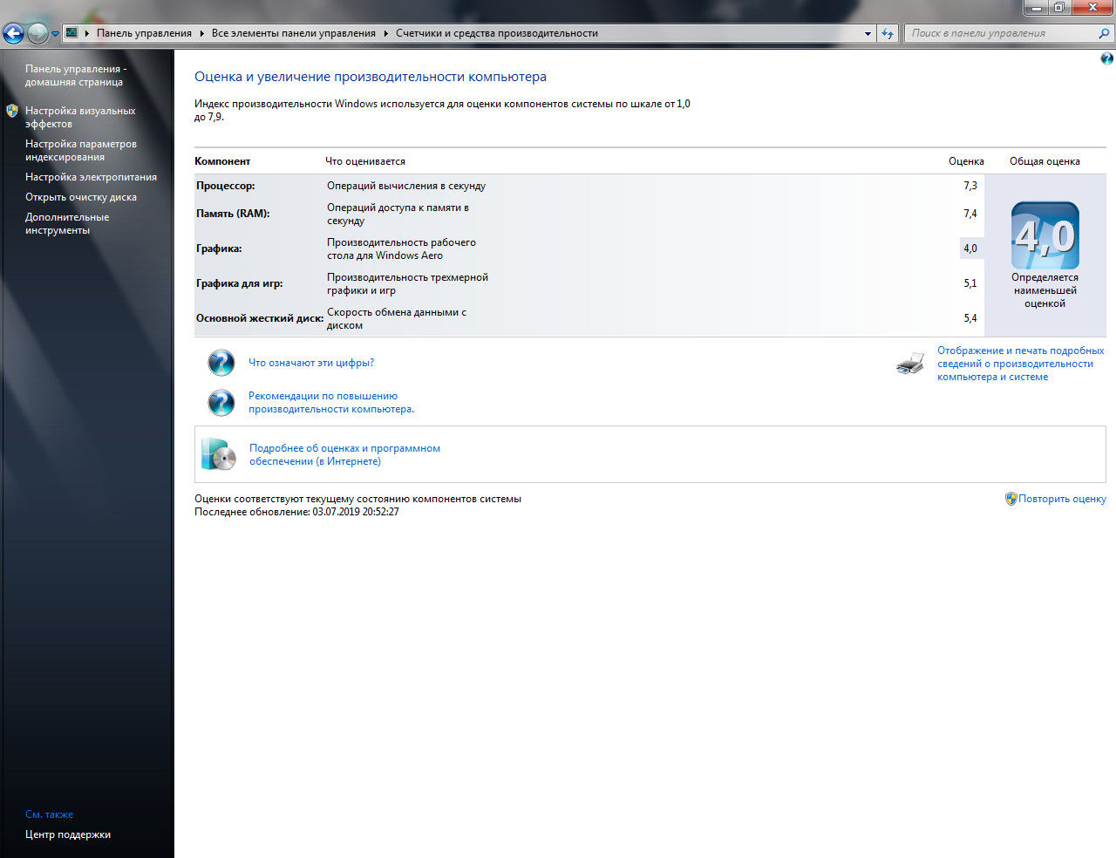Screen dimensions: 1116x858
Task: Focus the Поиск в панели управления field
Action: (x=1001, y=33)
